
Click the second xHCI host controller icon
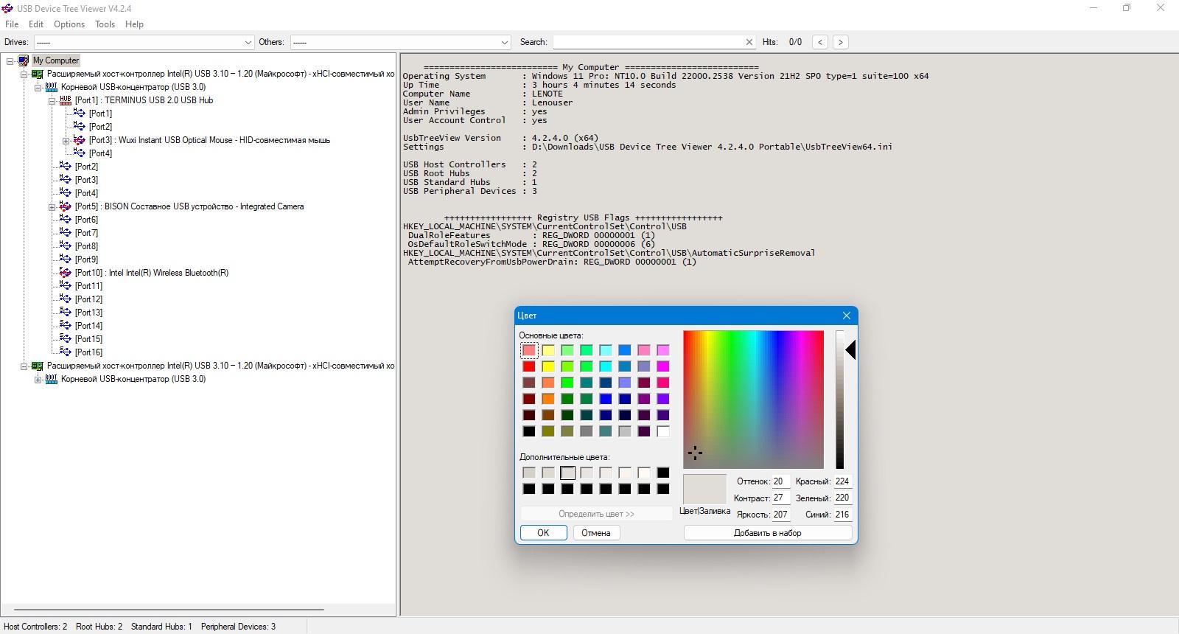(x=38, y=366)
